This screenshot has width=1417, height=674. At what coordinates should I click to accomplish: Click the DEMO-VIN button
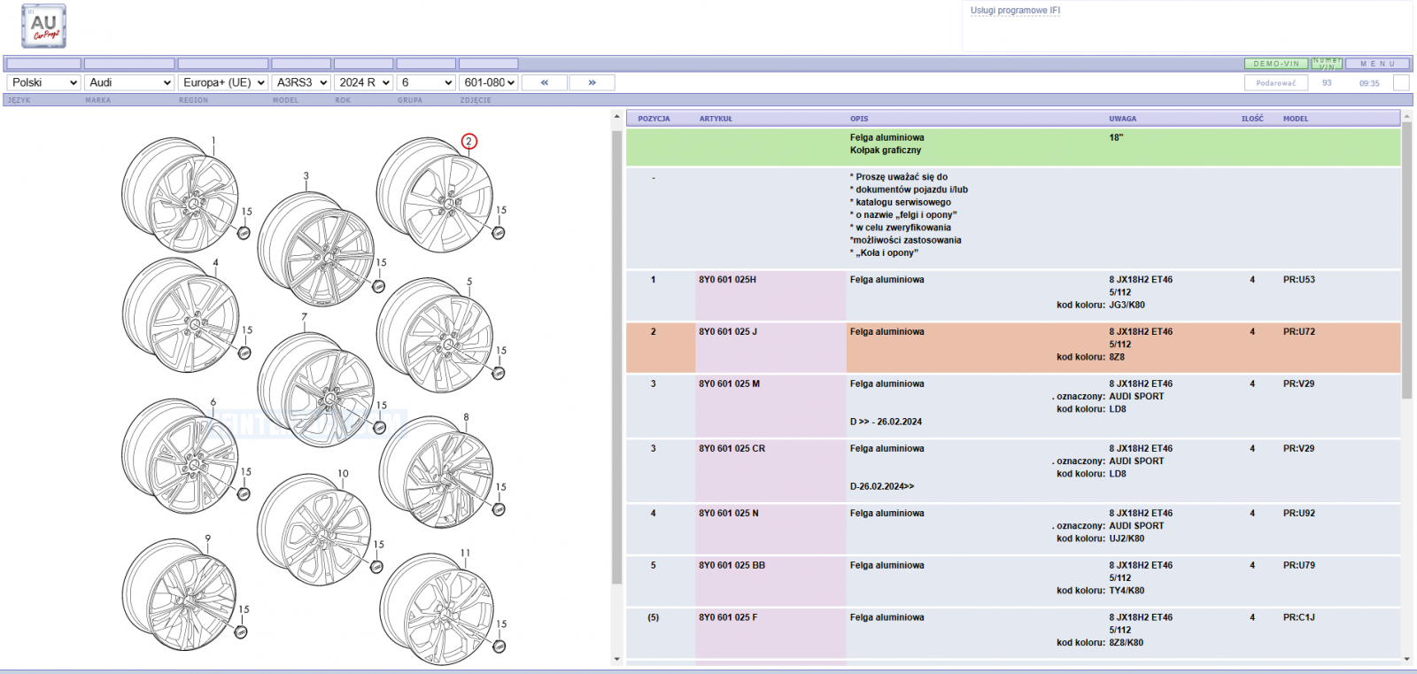(x=1276, y=64)
